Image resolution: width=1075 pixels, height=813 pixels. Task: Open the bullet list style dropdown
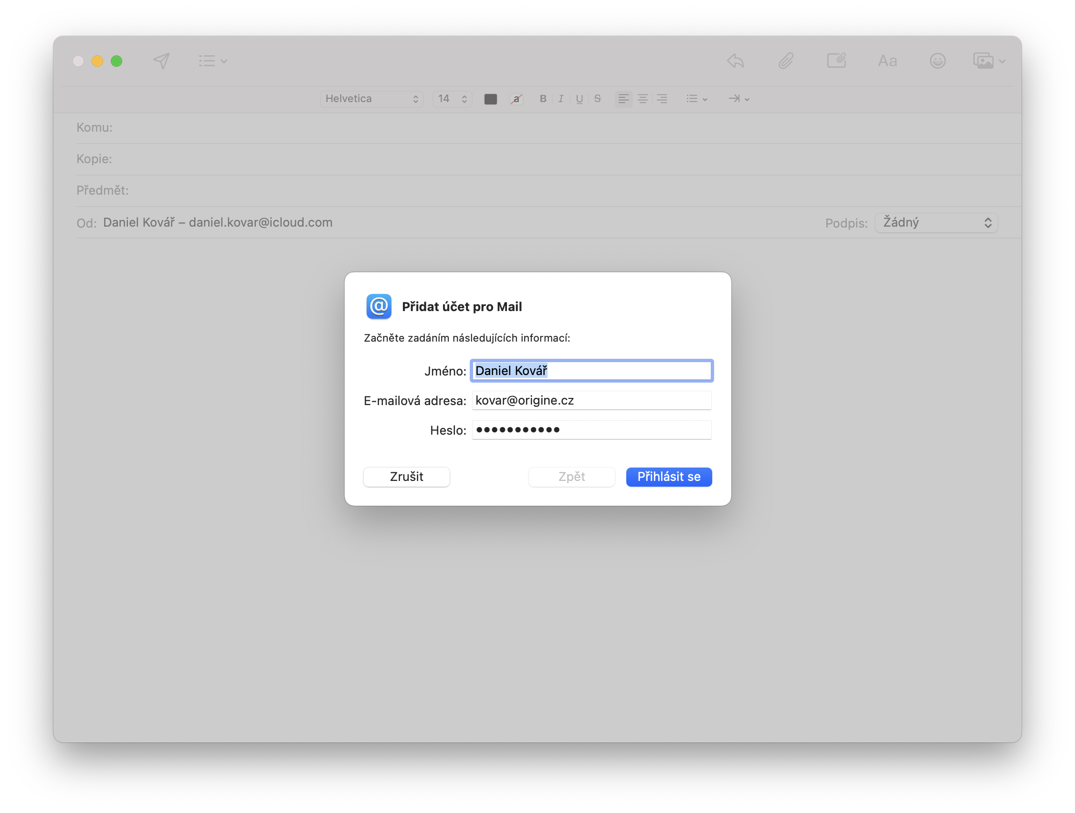click(x=697, y=99)
